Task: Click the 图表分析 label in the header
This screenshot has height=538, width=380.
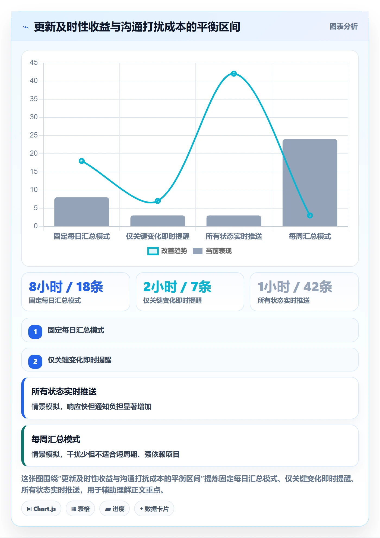Action: coord(343,27)
